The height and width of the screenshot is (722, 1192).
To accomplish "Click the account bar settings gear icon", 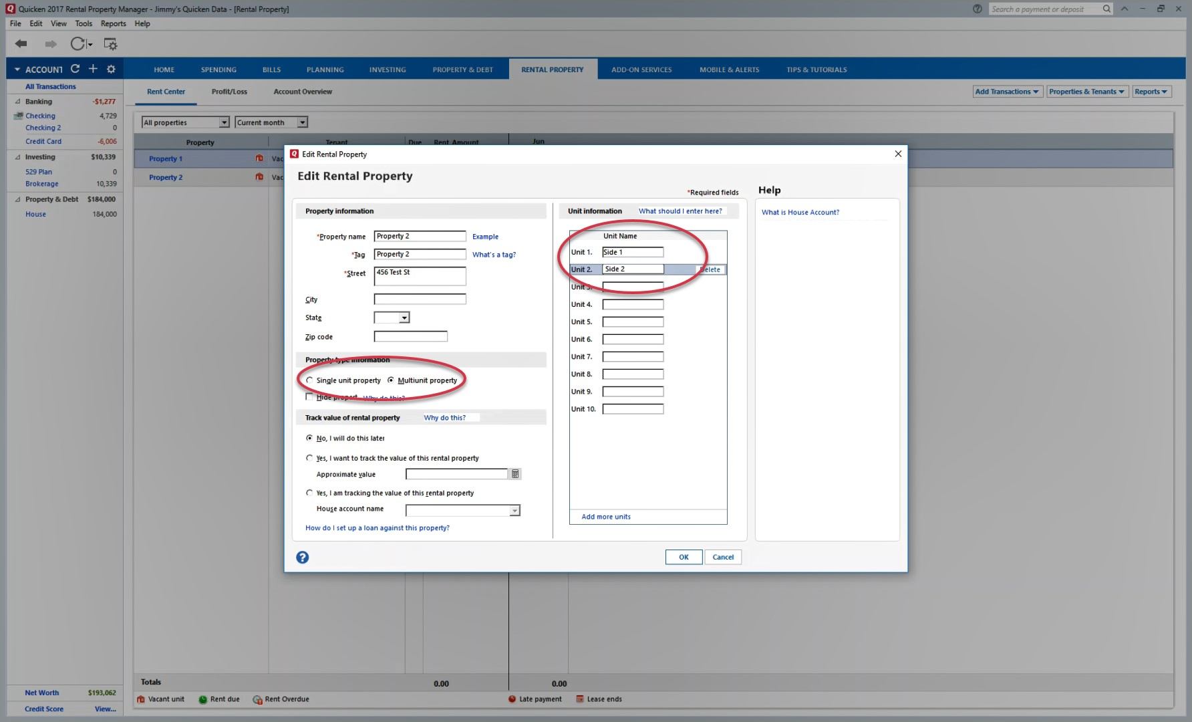I will 111,69.
